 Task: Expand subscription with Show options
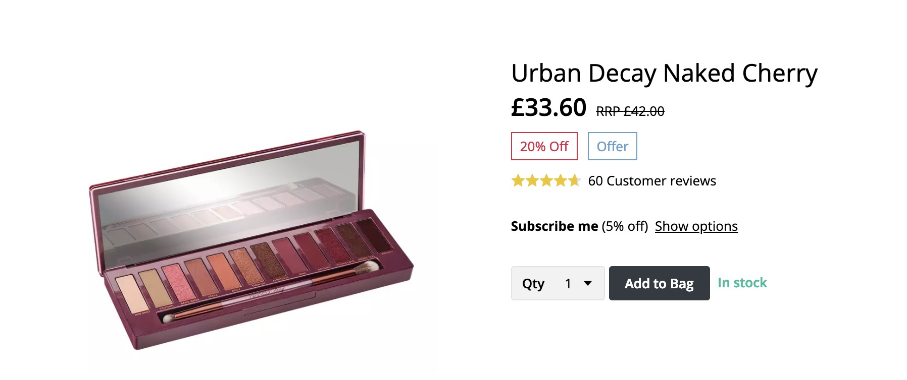[x=696, y=226]
